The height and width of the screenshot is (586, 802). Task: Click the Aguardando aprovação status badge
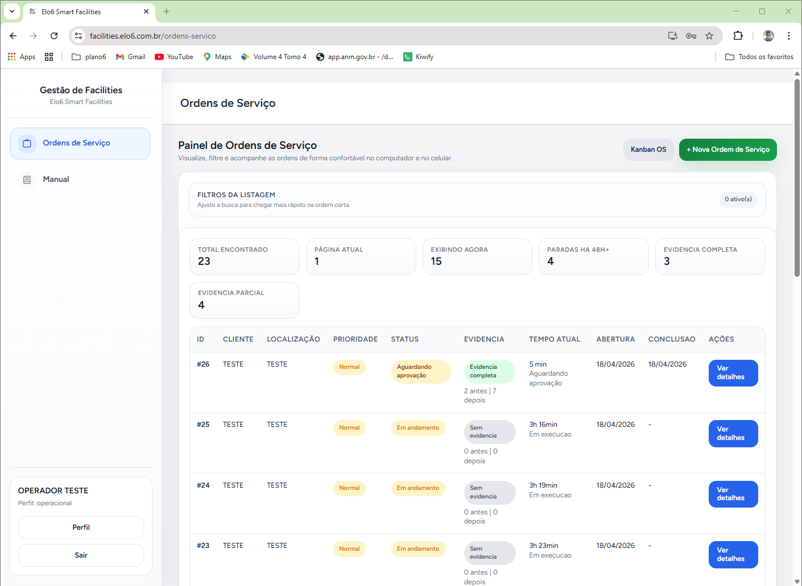tap(421, 372)
